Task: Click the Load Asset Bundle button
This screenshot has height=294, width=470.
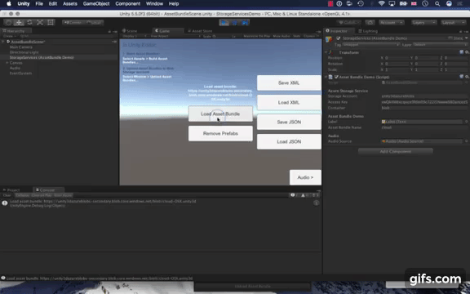Action: pos(220,114)
